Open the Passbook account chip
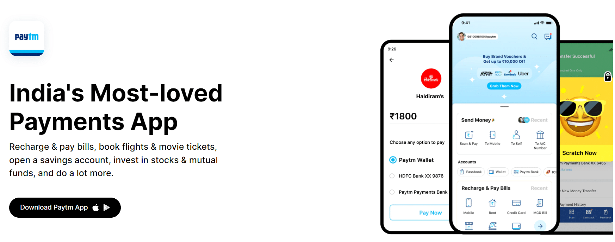This screenshot has height=242, width=615. 471,172
